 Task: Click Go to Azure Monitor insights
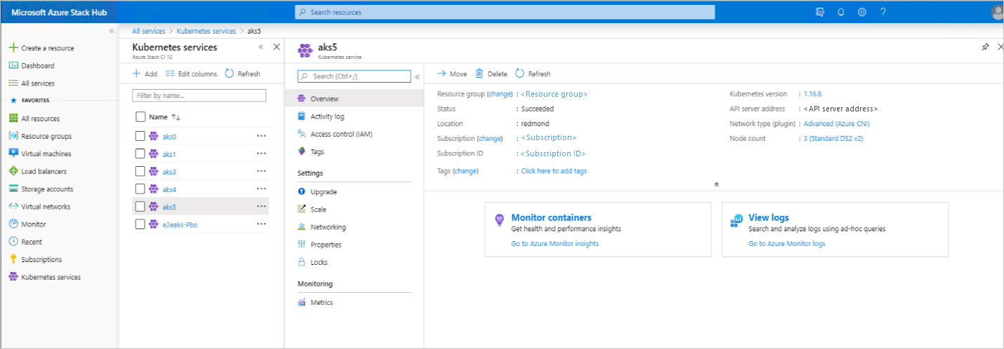(554, 243)
